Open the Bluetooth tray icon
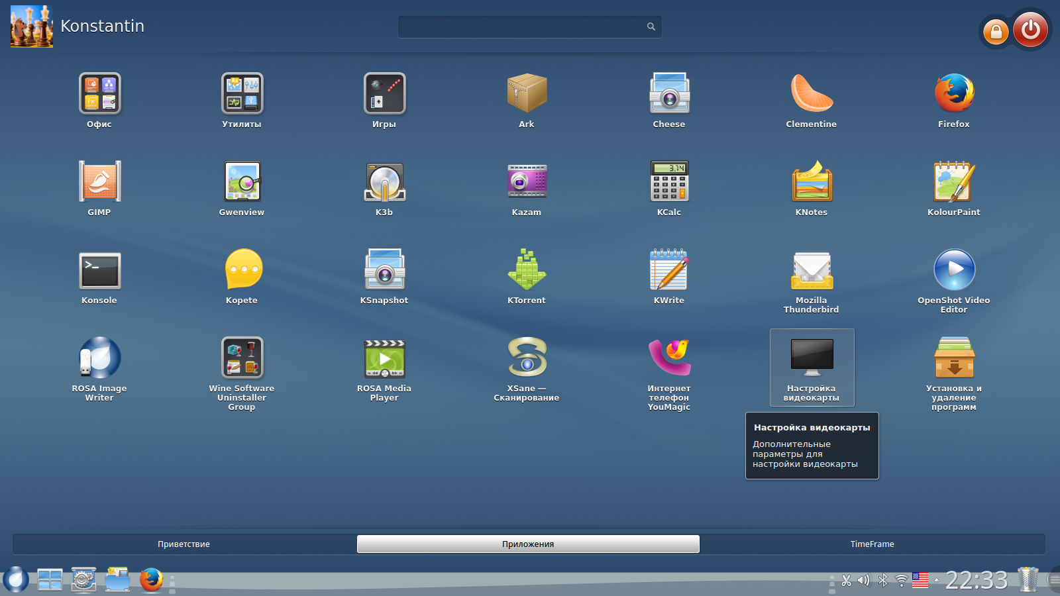The image size is (1060, 596). (883, 581)
